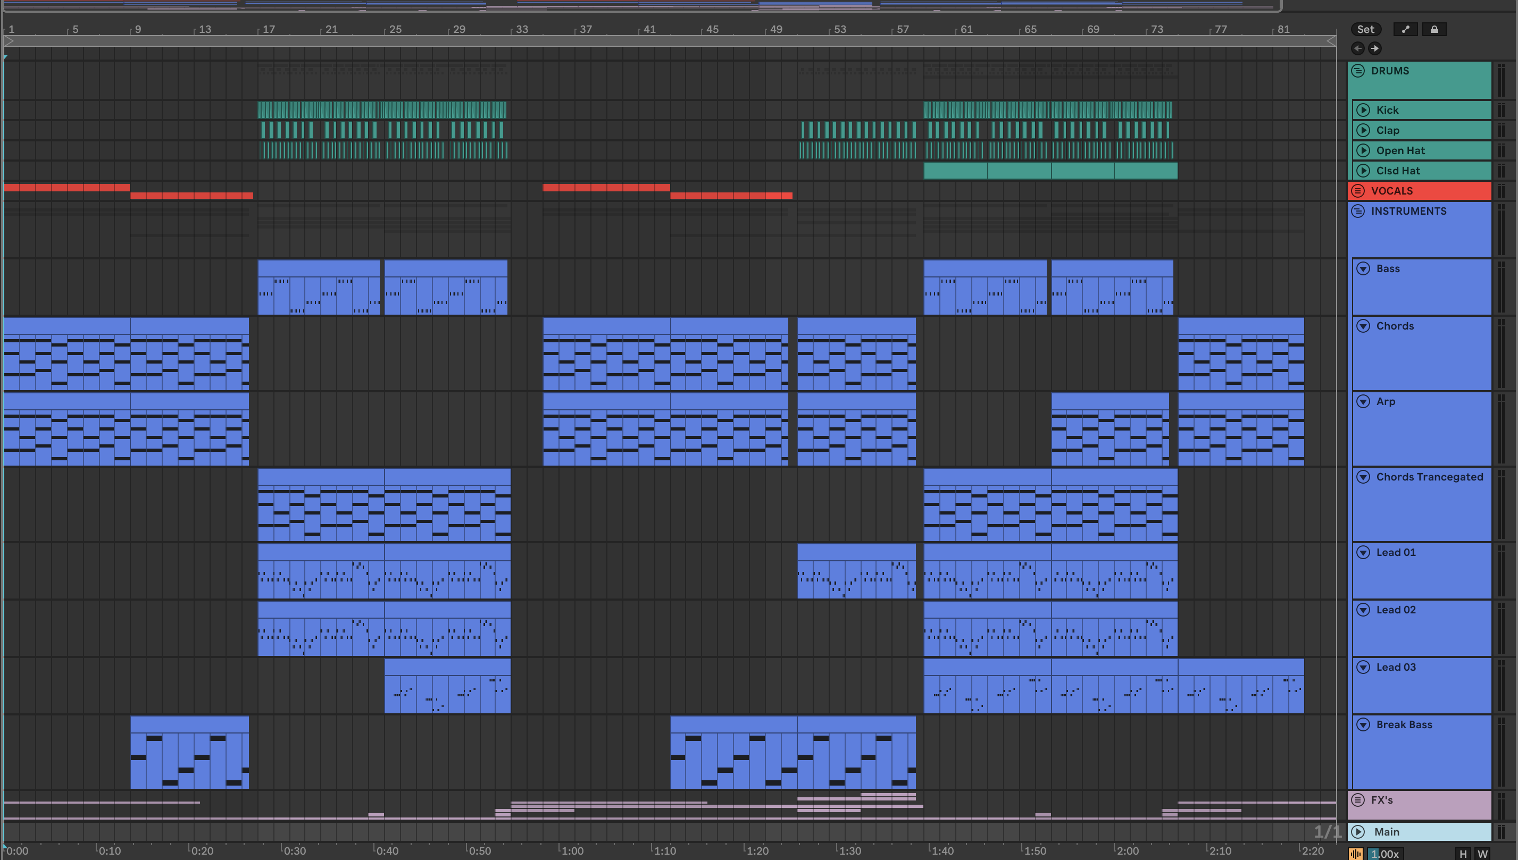Viewport: 1518px width, 860px height.
Task: Toggle the lock envelopes icon
Action: pyautogui.click(x=1434, y=30)
